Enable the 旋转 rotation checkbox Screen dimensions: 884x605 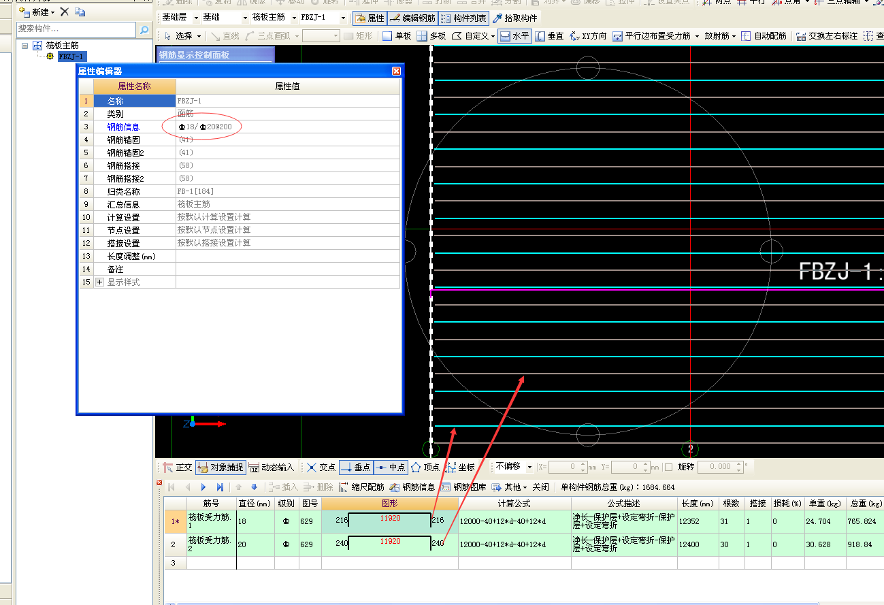(668, 467)
